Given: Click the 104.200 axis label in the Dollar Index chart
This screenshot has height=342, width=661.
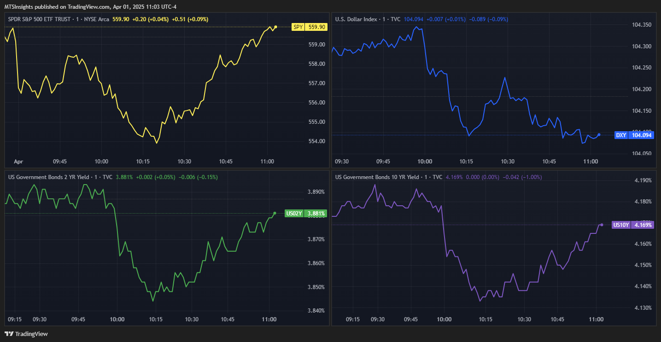Looking at the screenshot, I should [642, 89].
